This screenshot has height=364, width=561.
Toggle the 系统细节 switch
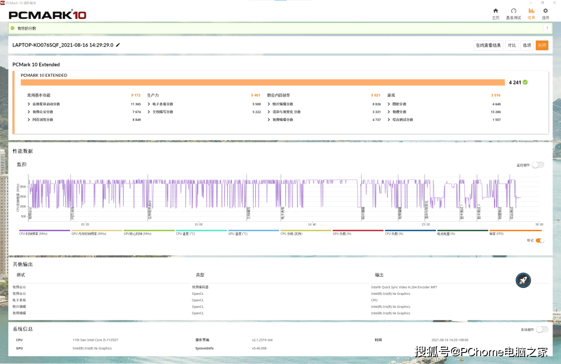pos(542,329)
